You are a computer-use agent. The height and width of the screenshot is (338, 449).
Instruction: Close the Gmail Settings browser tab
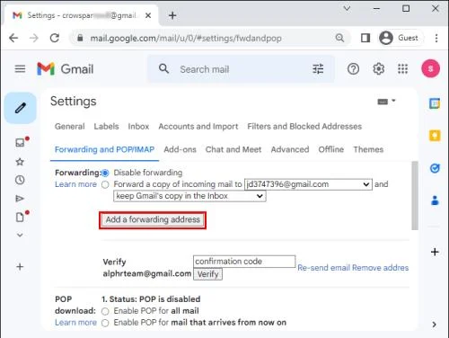click(148, 15)
